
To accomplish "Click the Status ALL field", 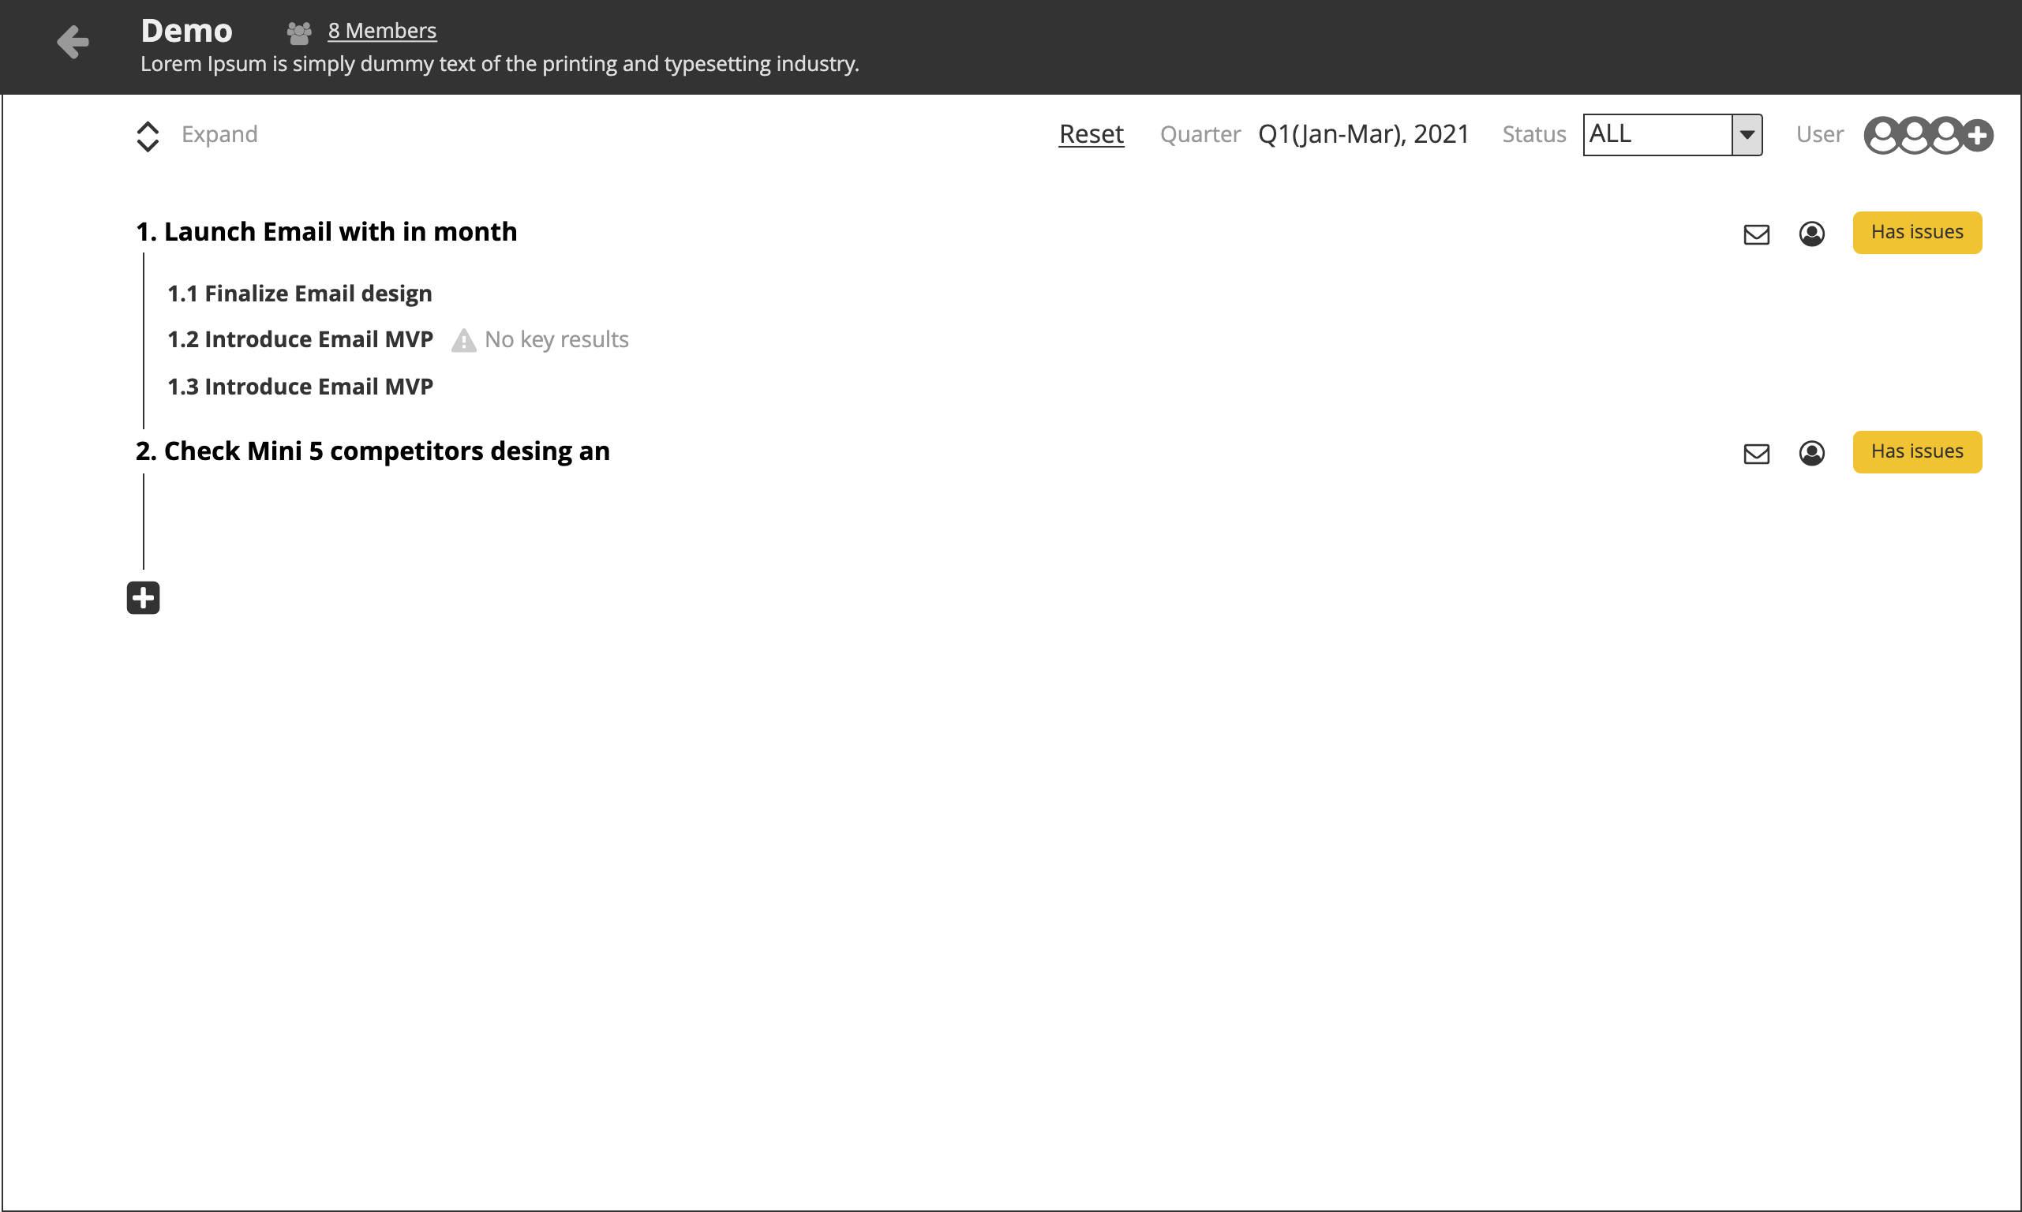I will [x=1672, y=135].
